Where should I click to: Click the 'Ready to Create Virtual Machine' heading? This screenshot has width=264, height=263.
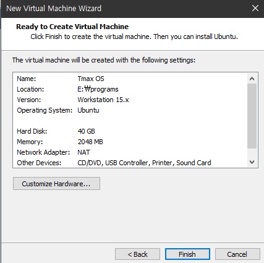pos(72,27)
